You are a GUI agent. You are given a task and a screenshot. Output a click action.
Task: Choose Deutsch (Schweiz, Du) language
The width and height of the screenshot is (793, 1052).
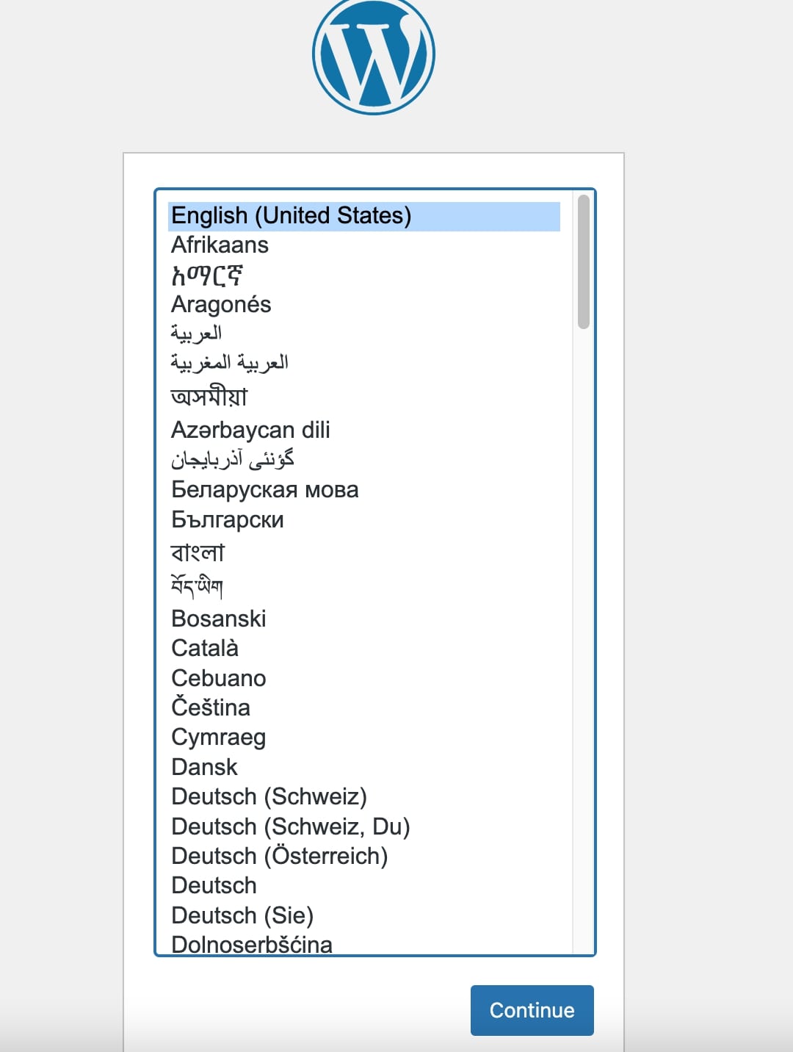[290, 827]
